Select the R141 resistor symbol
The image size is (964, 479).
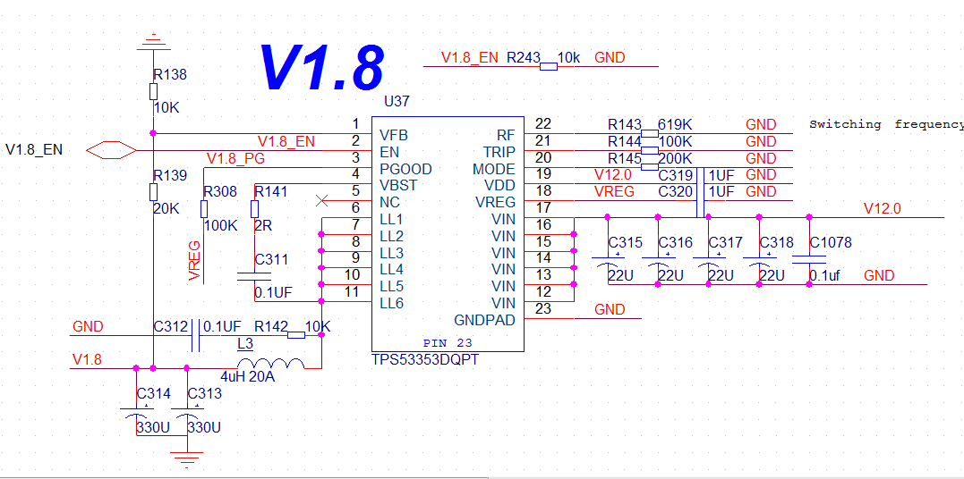[254, 209]
